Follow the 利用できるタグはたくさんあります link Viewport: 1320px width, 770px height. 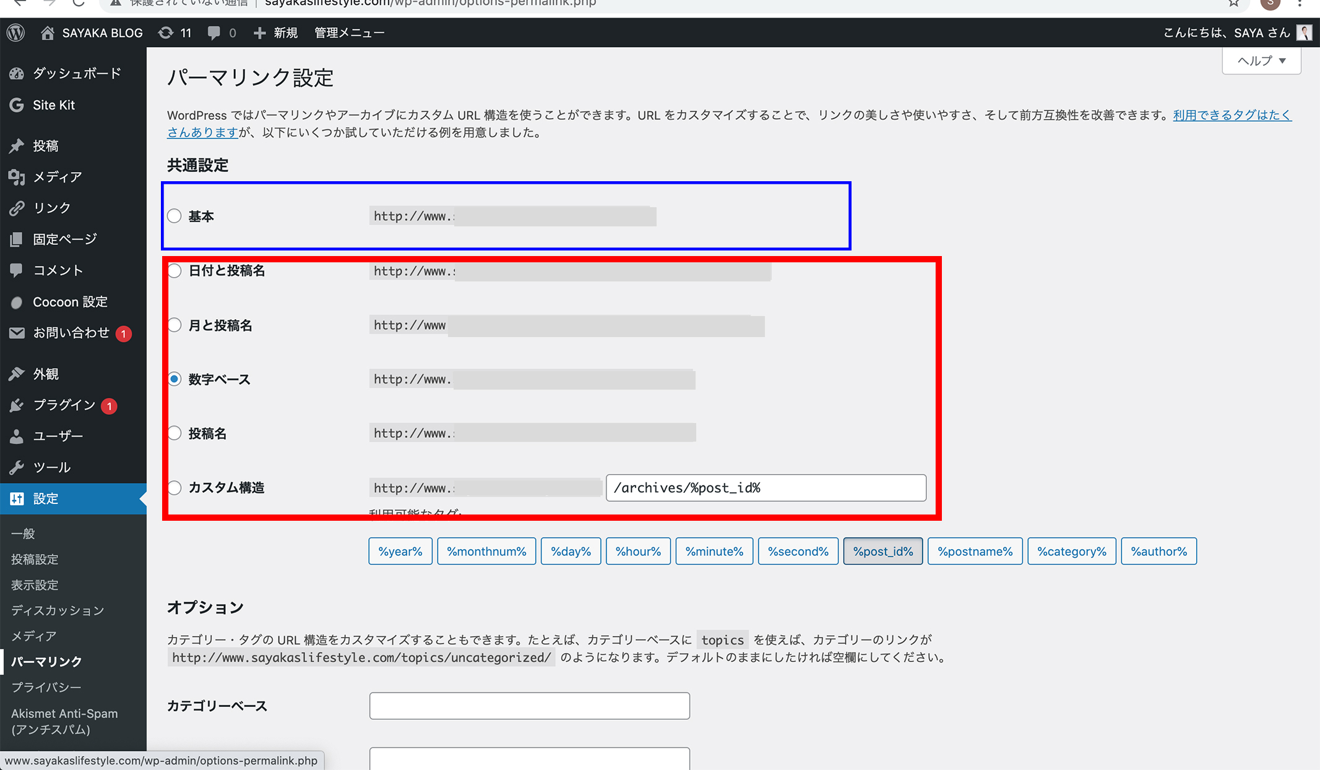pos(1232,115)
